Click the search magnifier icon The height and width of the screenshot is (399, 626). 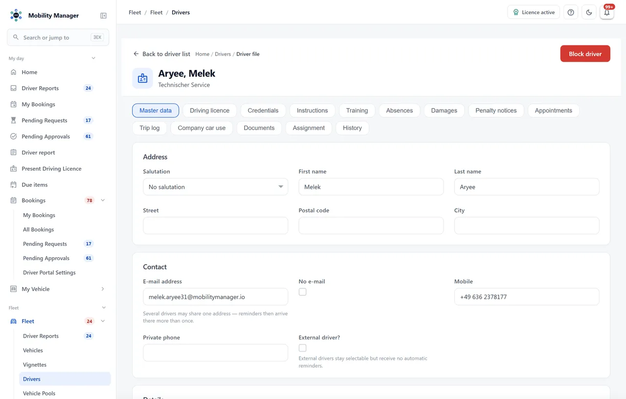[16, 37]
